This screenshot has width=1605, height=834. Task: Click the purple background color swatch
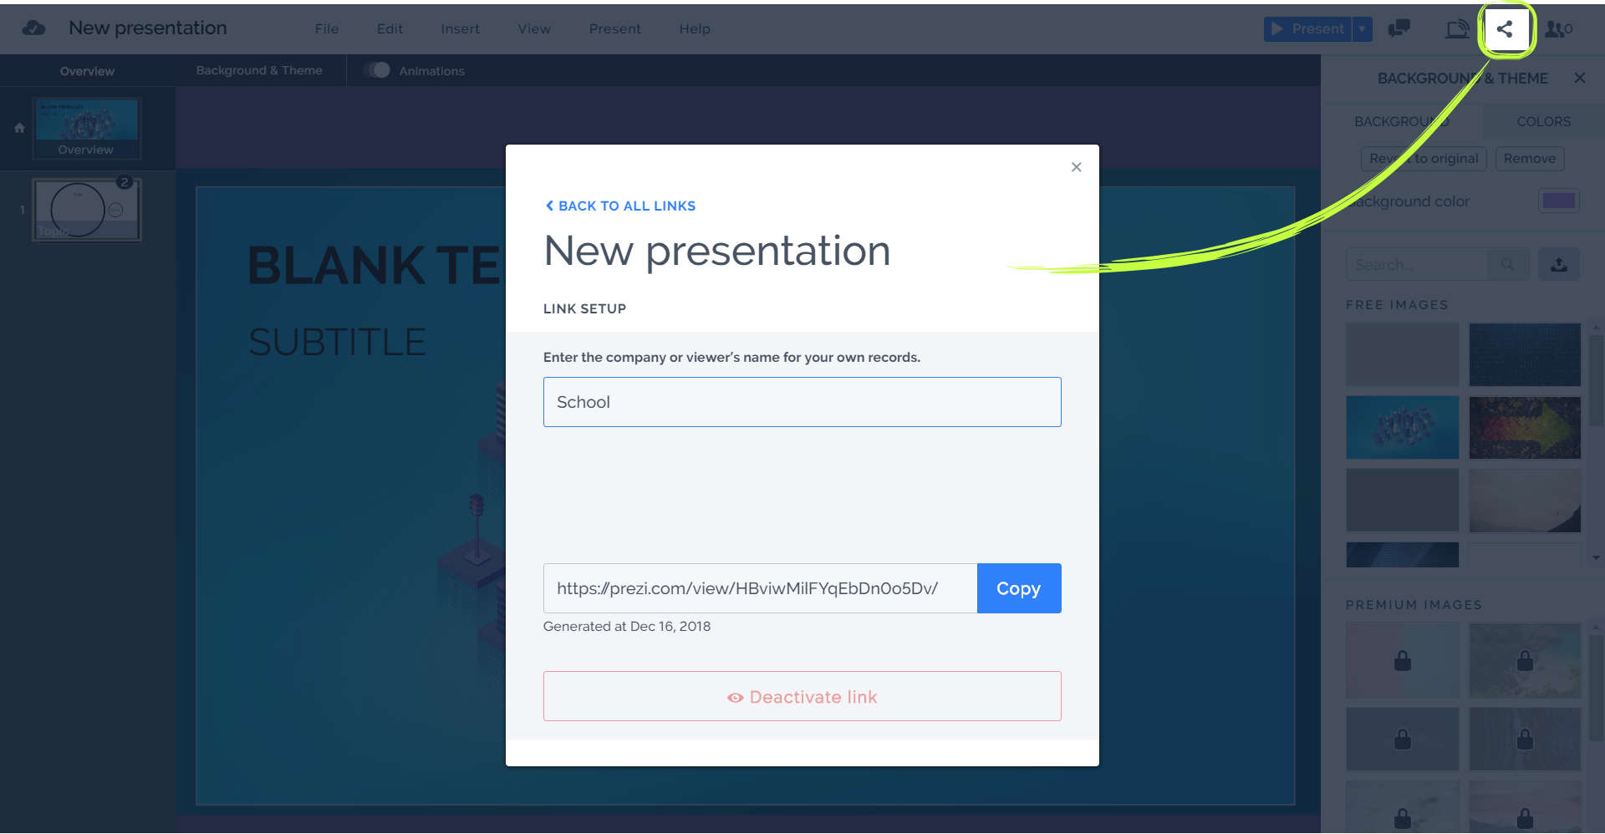1558,201
